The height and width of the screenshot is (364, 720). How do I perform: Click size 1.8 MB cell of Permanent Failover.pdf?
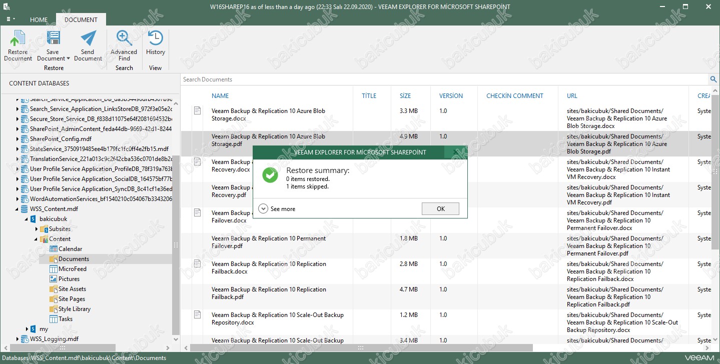tap(409, 238)
